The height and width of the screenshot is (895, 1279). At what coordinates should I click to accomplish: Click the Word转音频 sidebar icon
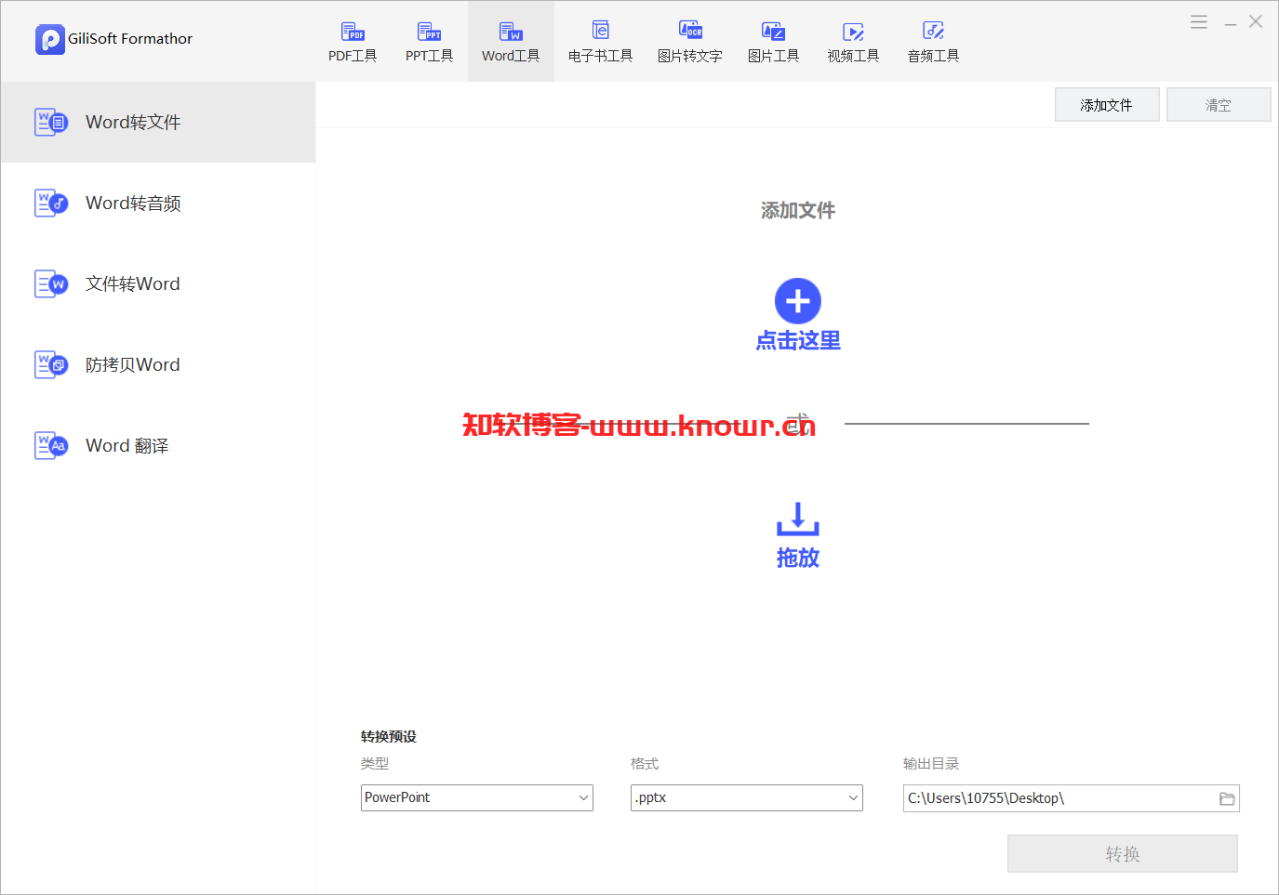[51, 203]
